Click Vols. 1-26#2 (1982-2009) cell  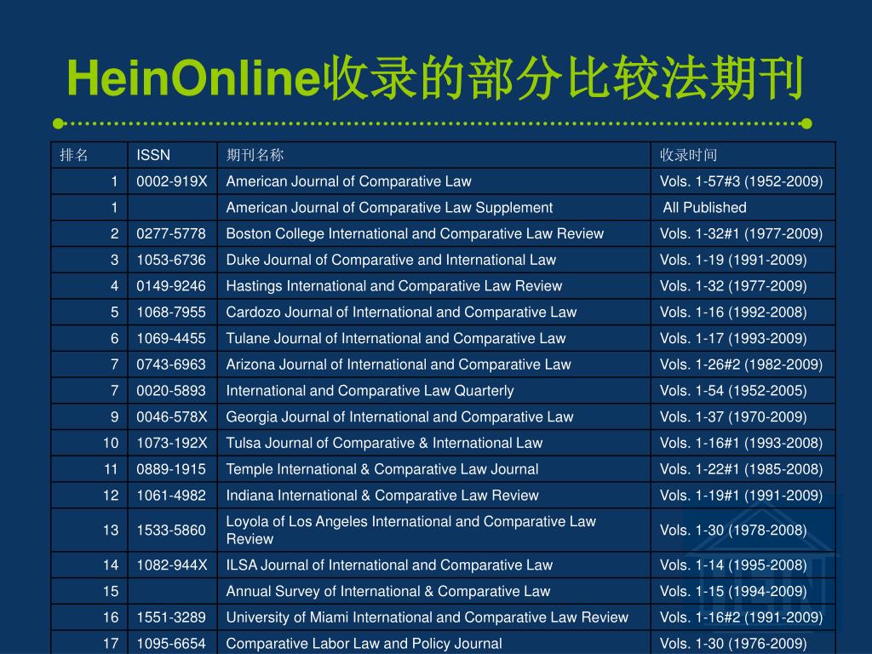point(742,364)
